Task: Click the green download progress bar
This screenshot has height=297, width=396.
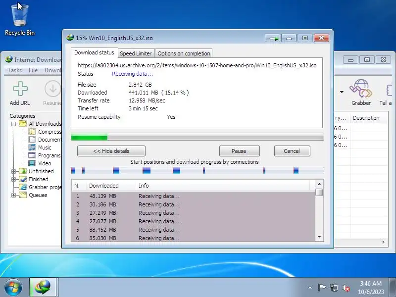Action: click(198, 137)
